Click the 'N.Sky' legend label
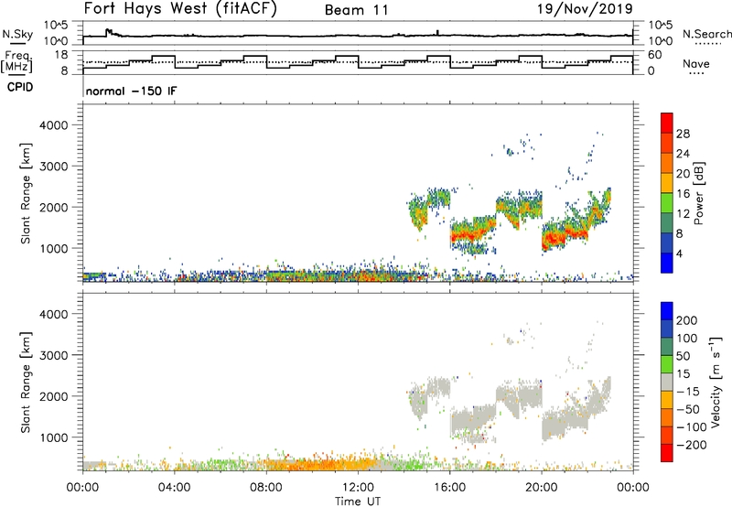732x507 pixels. [x=17, y=35]
